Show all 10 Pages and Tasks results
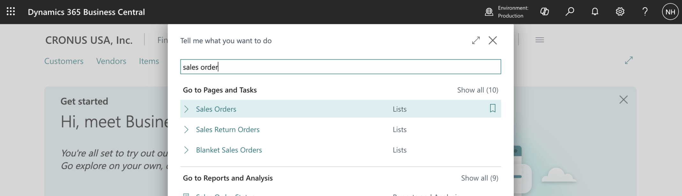The width and height of the screenshot is (682, 196). (477, 90)
